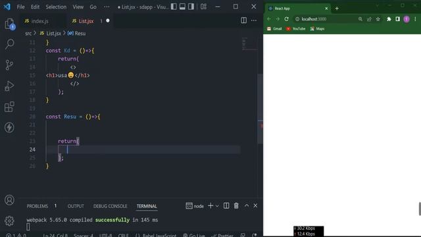The width and height of the screenshot is (421, 237).
Task: Kill terminal with trash icon
Action: coord(236,206)
